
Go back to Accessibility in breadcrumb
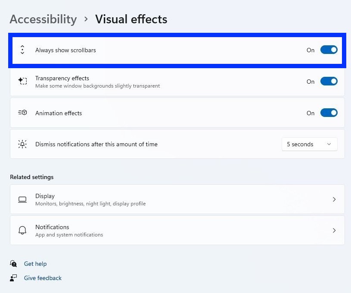43,19
